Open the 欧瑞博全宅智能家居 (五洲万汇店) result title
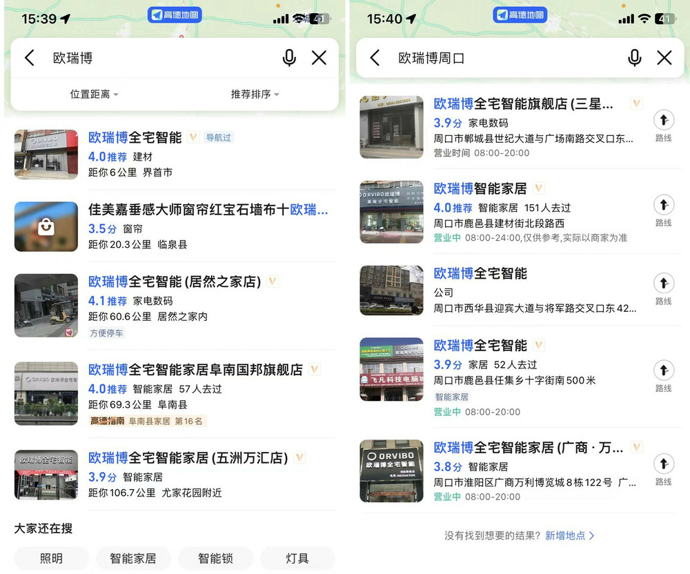690x574 pixels. [188, 458]
